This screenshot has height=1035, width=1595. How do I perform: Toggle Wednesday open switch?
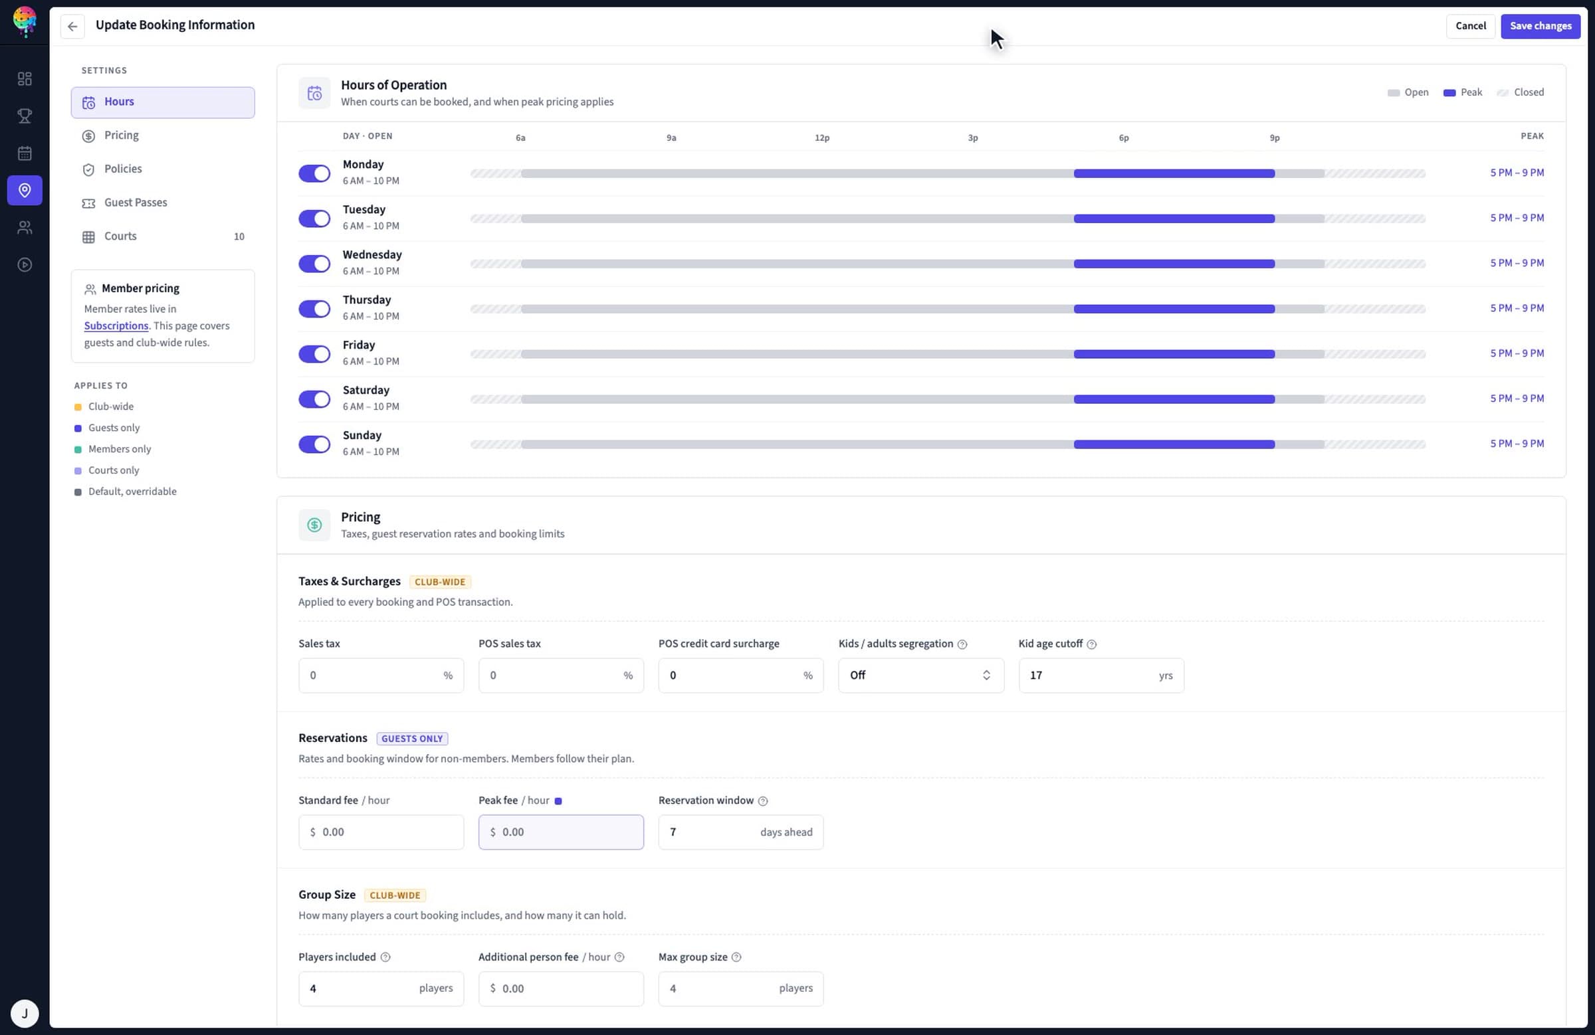pos(314,264)
